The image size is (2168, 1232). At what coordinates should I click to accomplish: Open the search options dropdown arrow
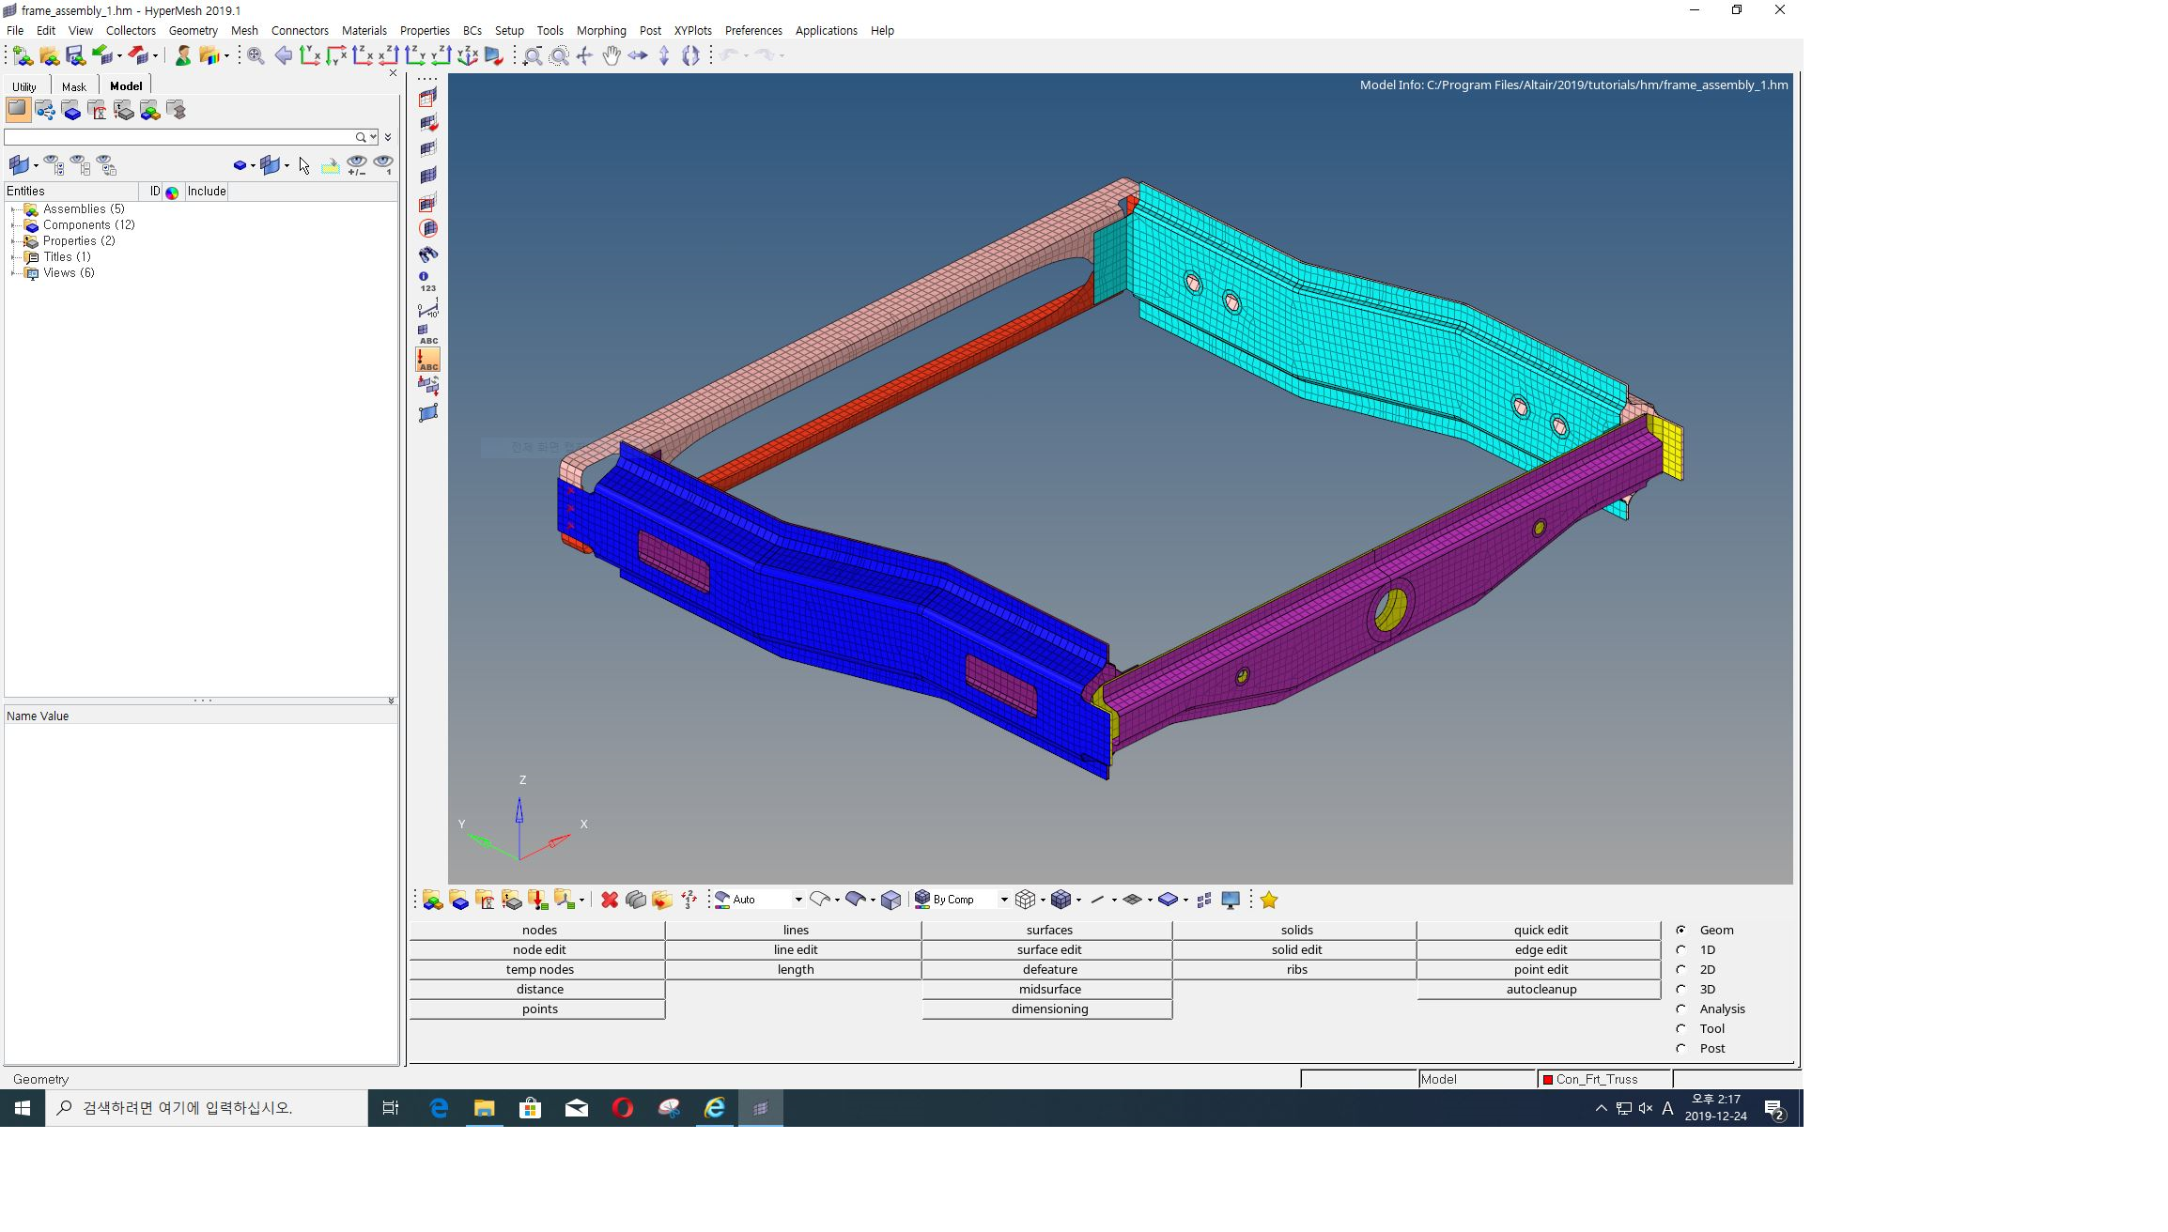point(374,137)
